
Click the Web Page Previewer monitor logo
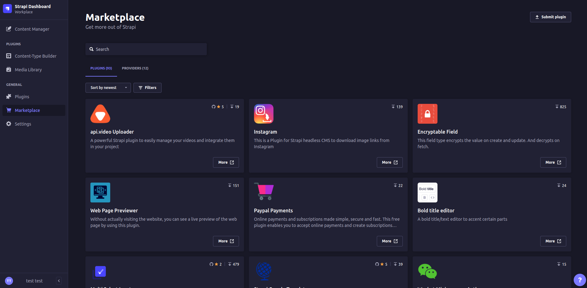[100, 193]
